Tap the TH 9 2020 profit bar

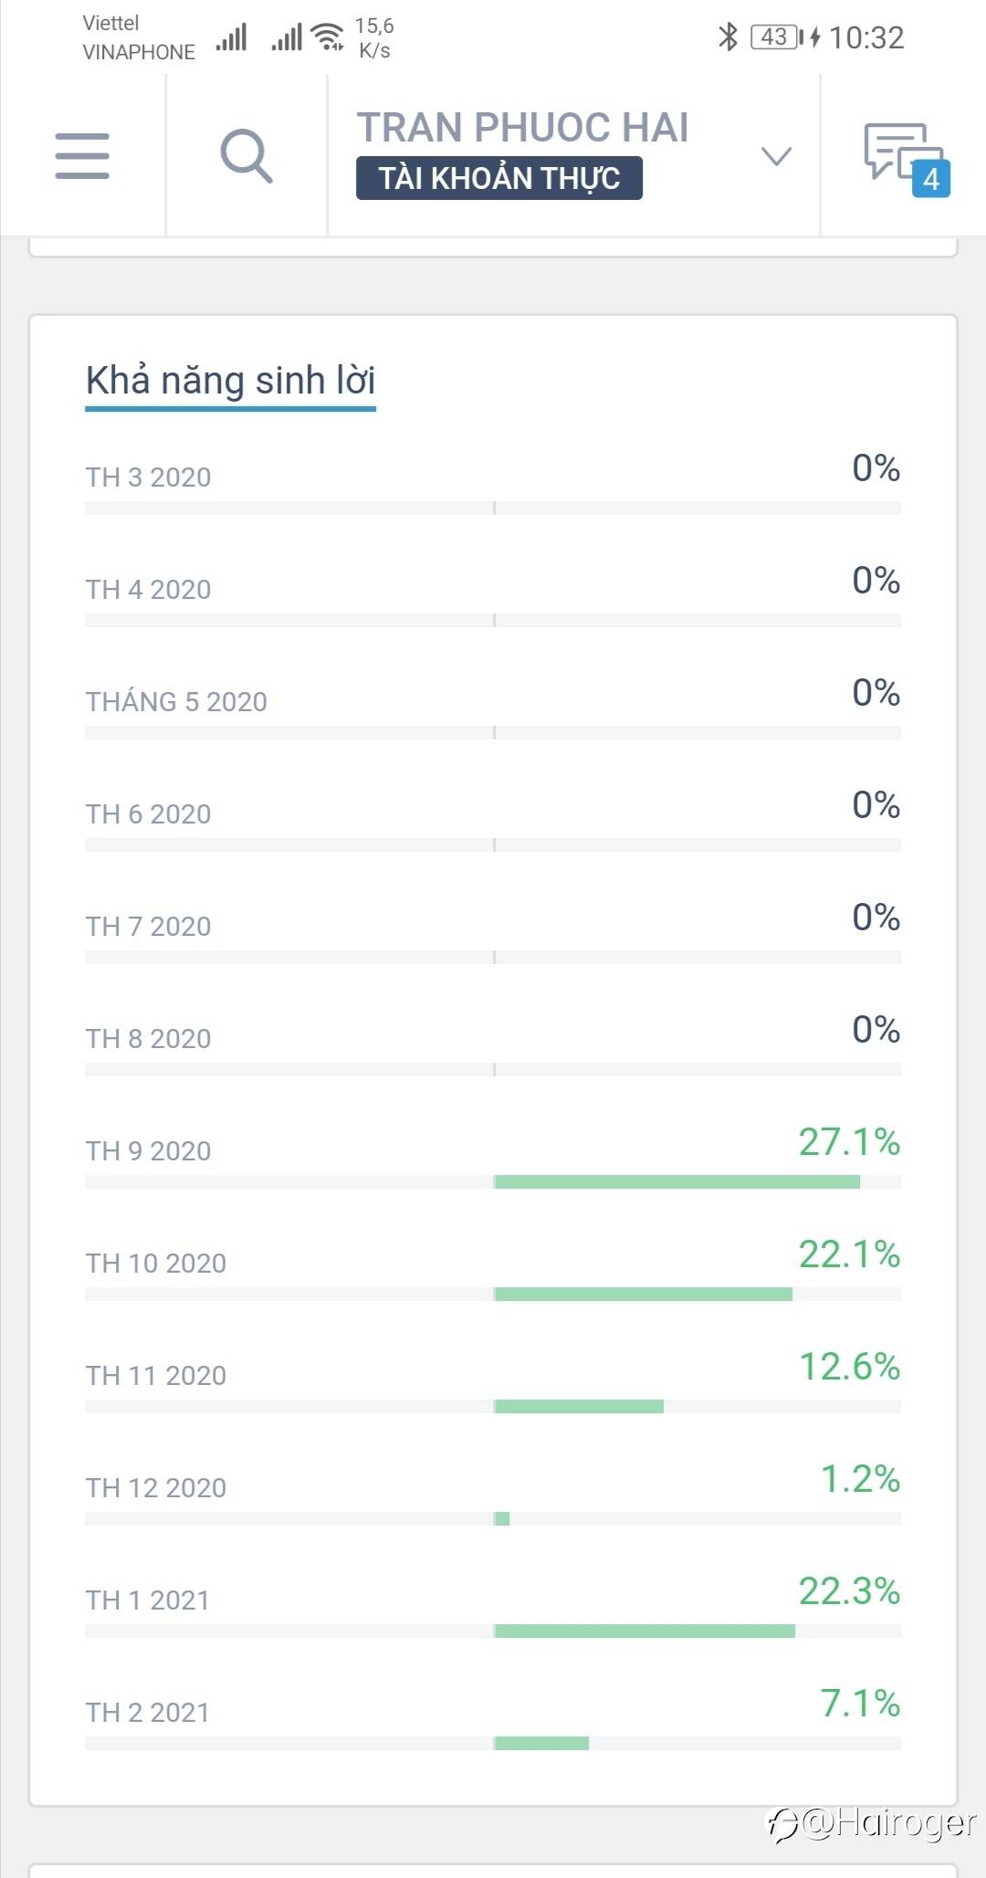[x=677, y=1181]
